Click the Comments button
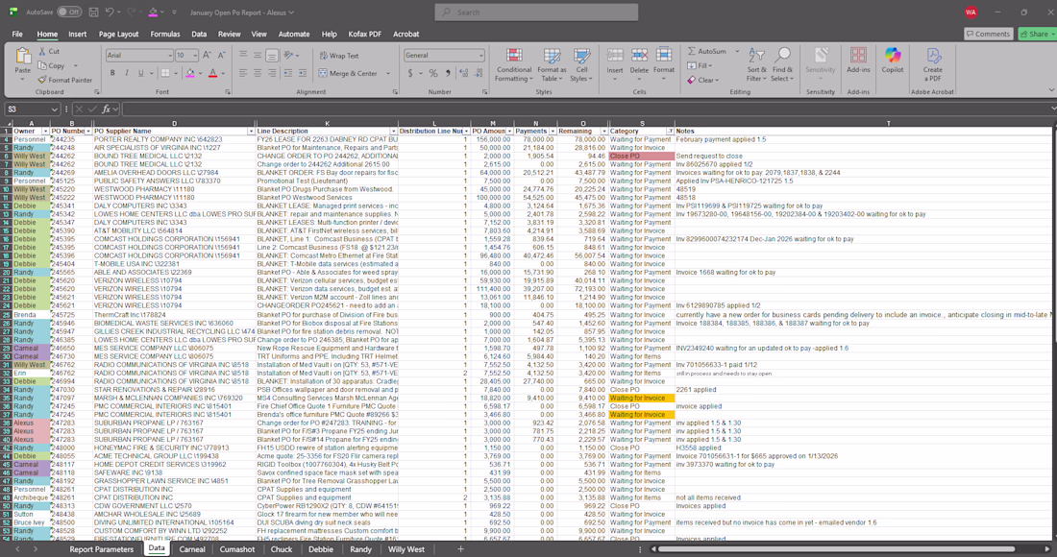1057x557 pixels. pyautogui.click(x=988, y=34)
